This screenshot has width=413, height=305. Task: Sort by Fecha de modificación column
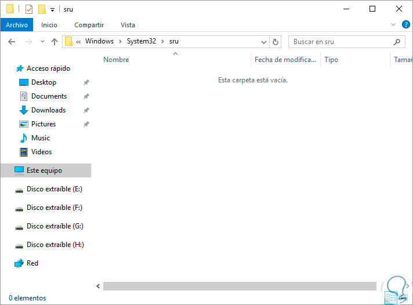pyautogui.click(x=285, y=60)
